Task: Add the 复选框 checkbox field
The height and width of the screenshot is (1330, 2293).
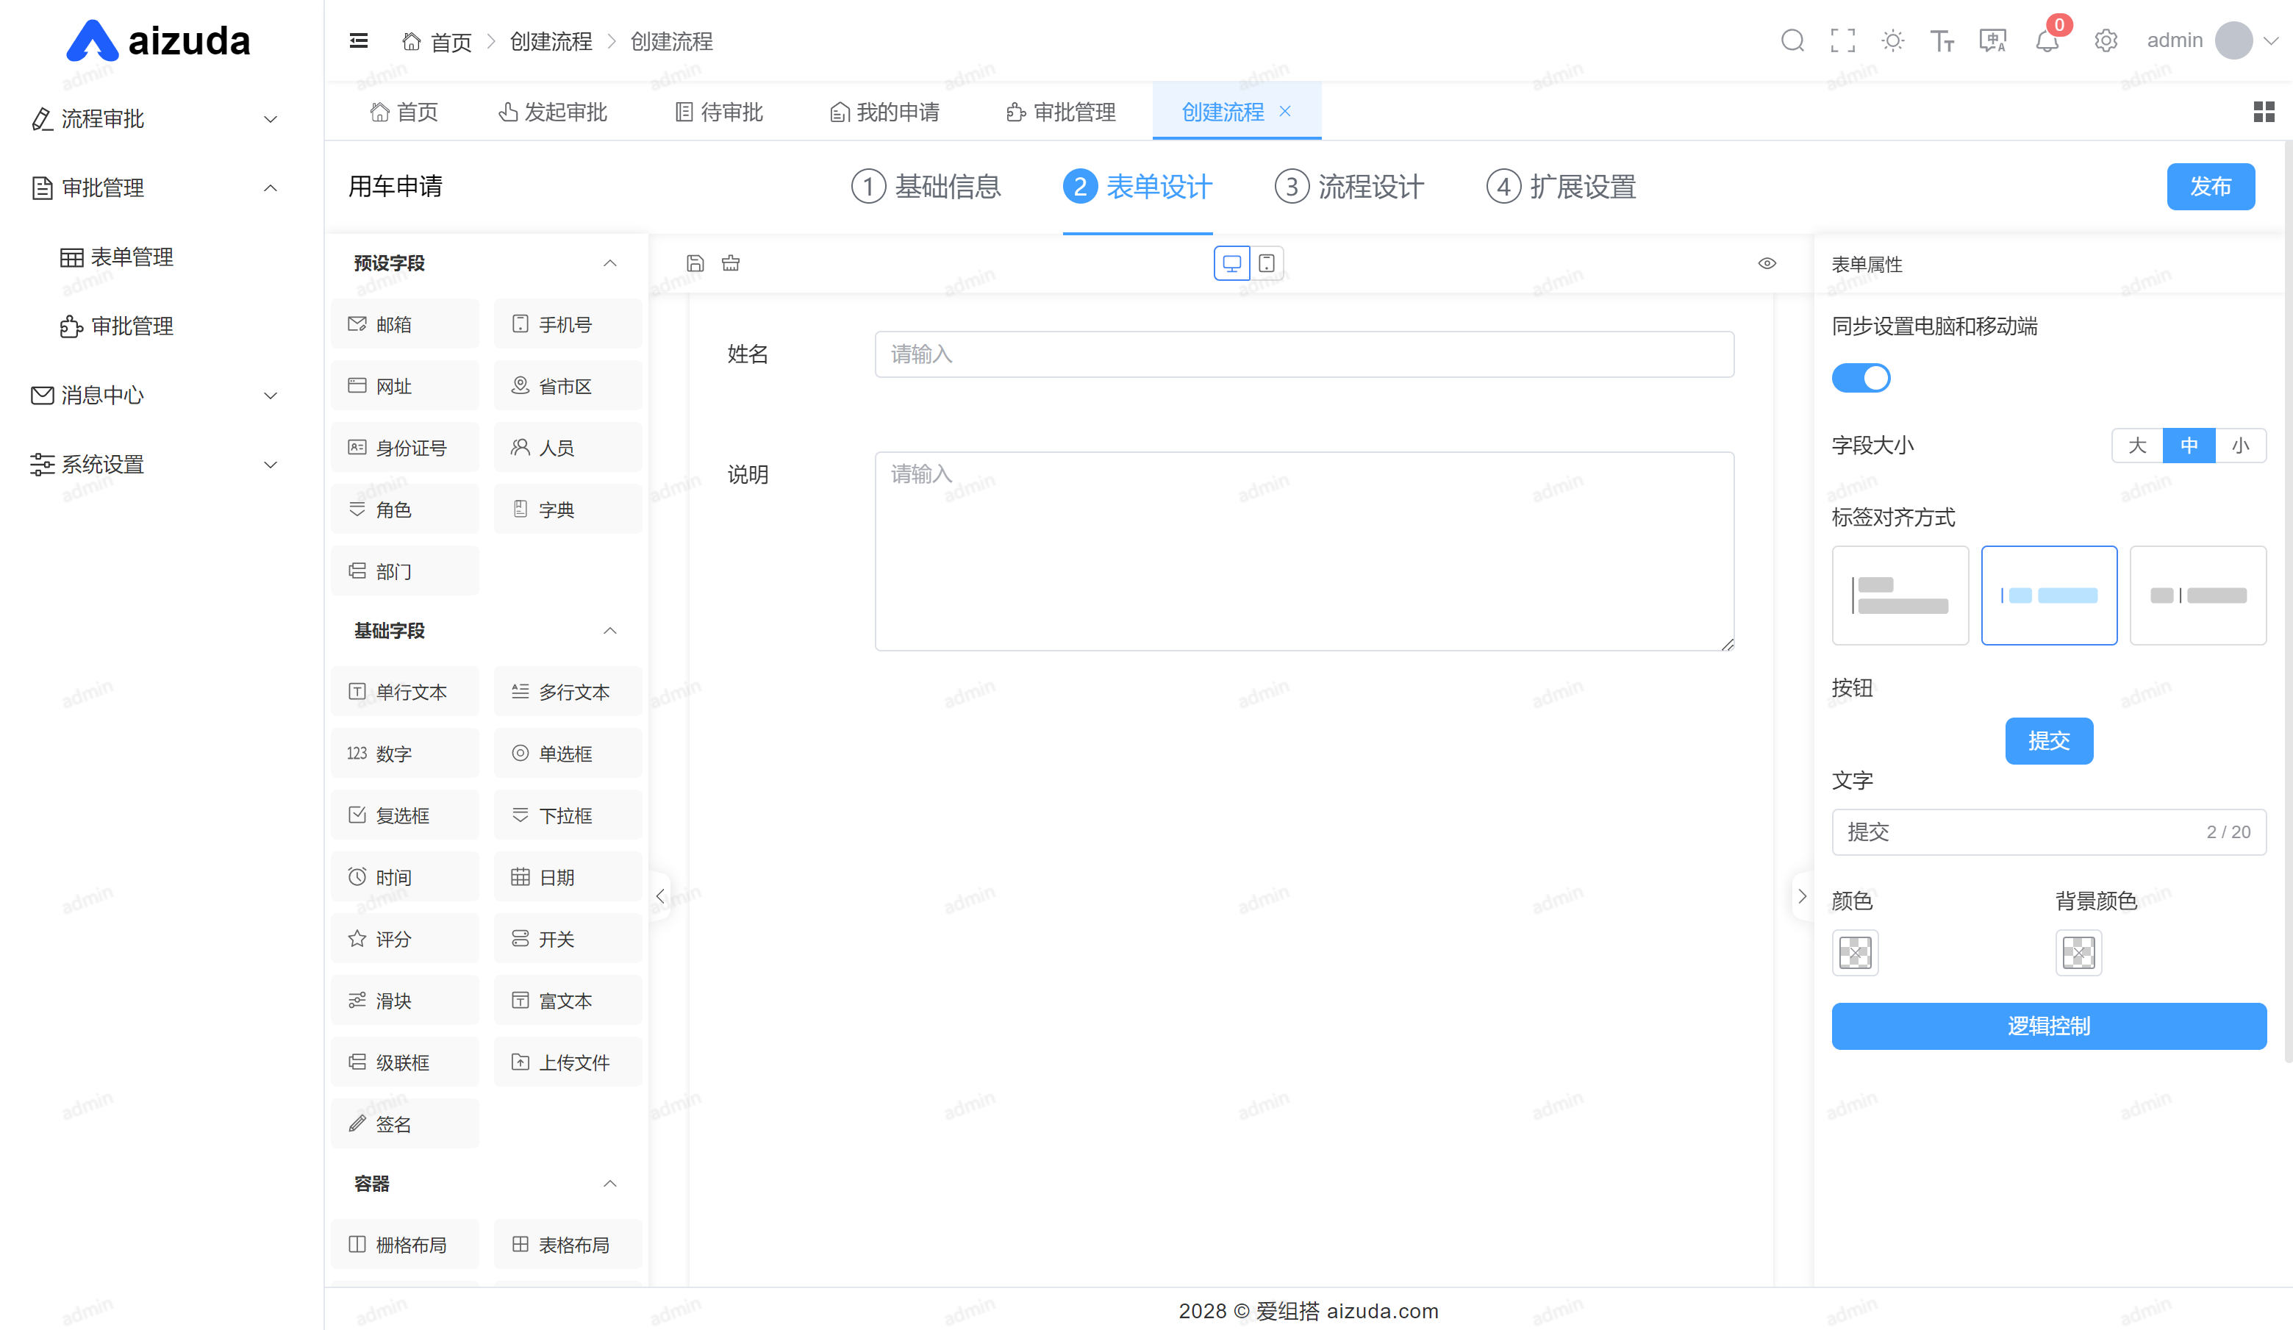Action: (405, 815)
